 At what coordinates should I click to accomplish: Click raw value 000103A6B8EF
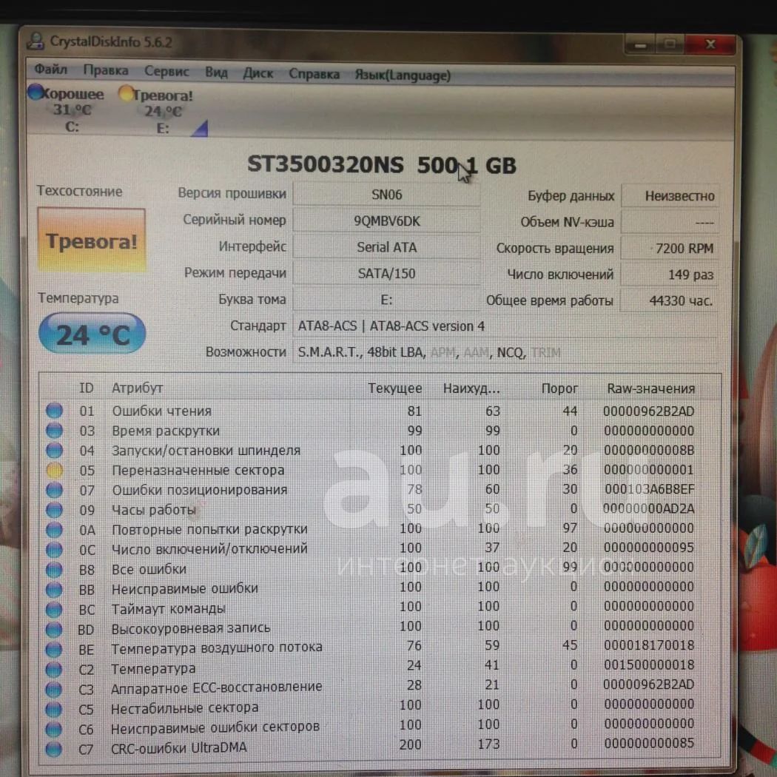[x=649, y=489]
